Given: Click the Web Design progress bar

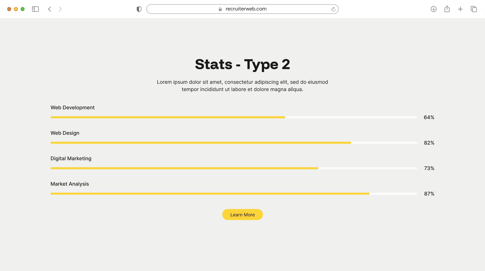Looking at the screenshot, I should pyautogui.click(x=233, y=143).
